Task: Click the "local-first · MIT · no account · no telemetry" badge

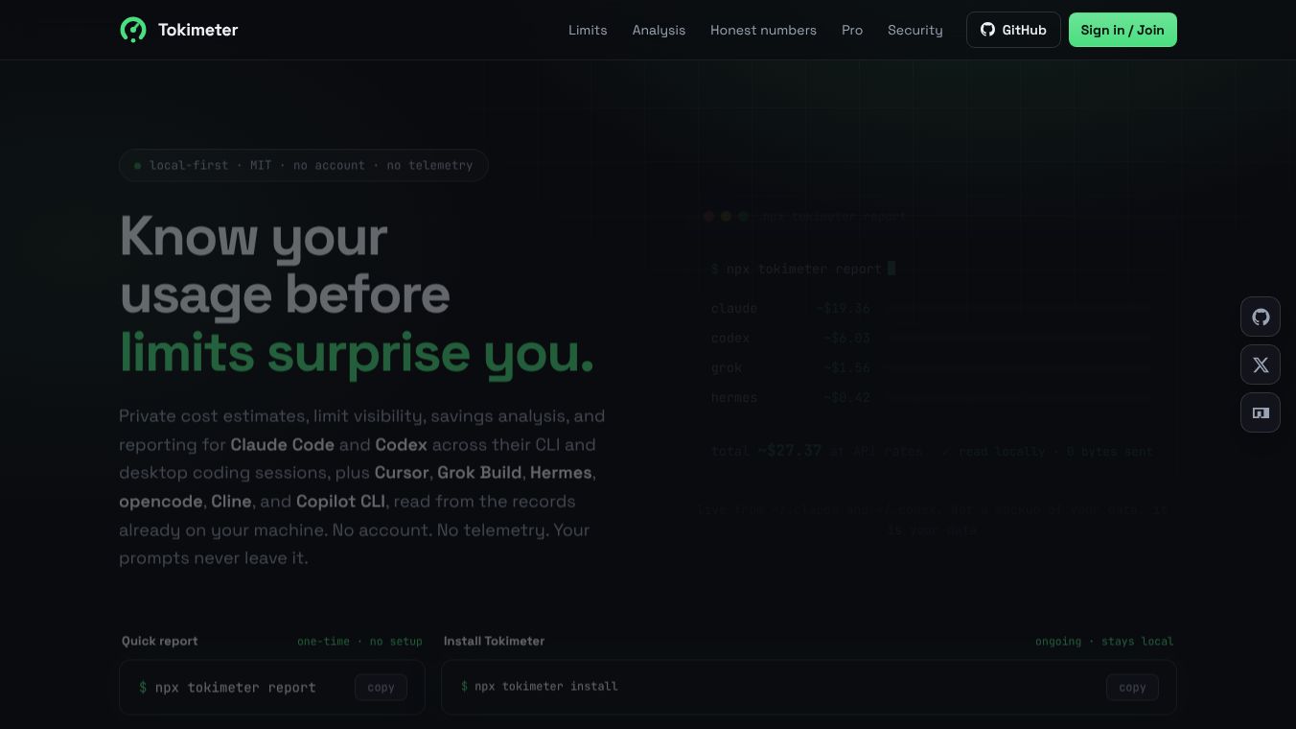Action: click(304, 165)
